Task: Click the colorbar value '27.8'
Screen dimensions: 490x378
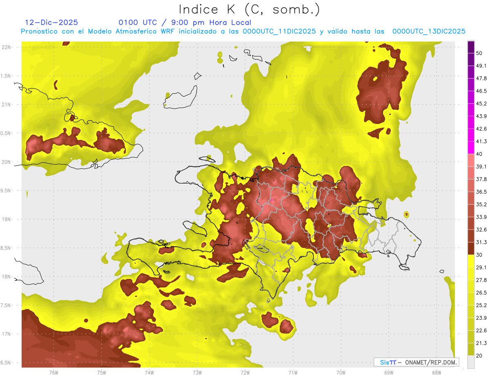Action: pos(482,280)
